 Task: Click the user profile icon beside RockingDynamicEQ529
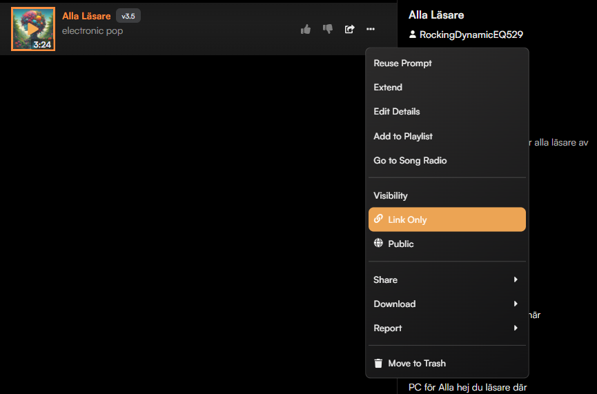[413, 35]
